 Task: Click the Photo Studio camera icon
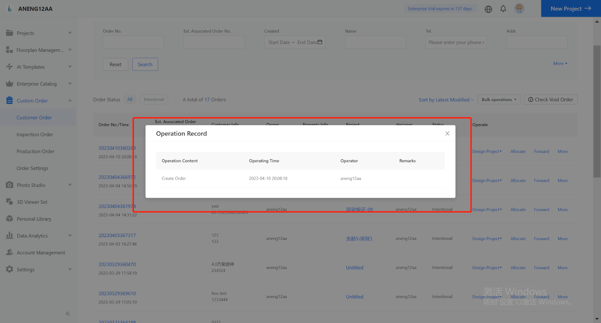click(10, 185)
